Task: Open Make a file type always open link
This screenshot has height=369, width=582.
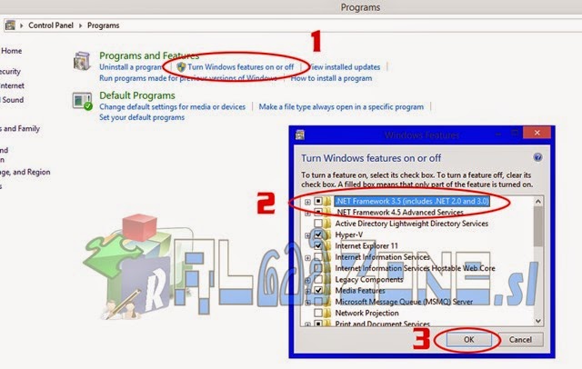Action: (x=341, y=107)
